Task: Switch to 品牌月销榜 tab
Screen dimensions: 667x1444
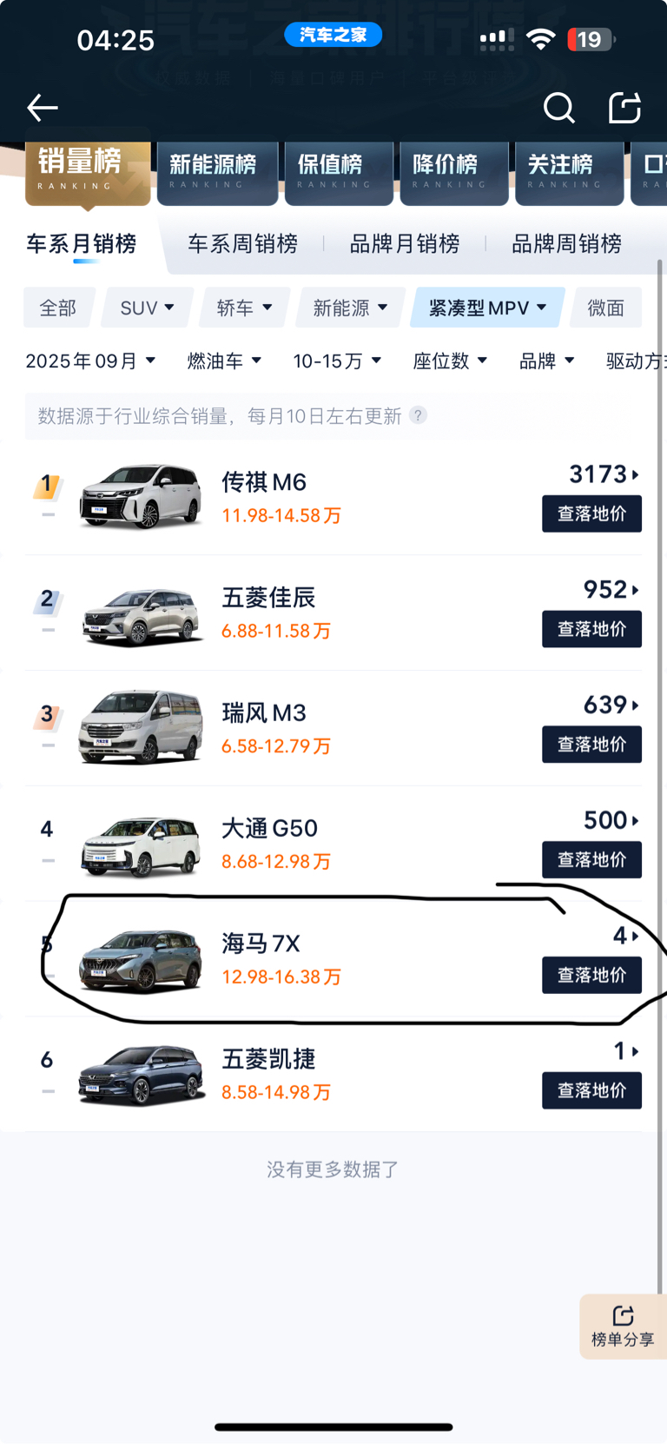Action: point(405,244)
